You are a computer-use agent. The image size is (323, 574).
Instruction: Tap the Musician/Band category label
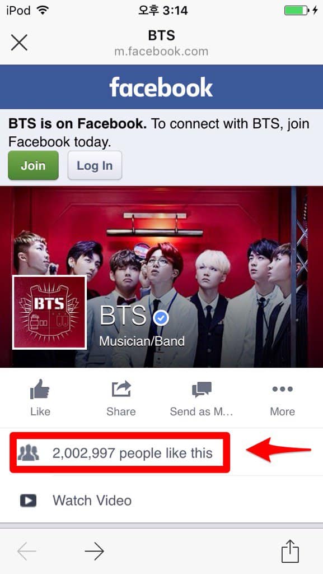coord(142,341)
